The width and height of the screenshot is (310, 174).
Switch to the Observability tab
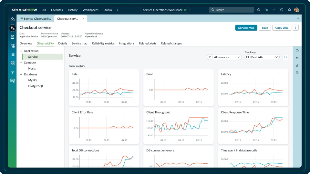(x=45, y=43)
